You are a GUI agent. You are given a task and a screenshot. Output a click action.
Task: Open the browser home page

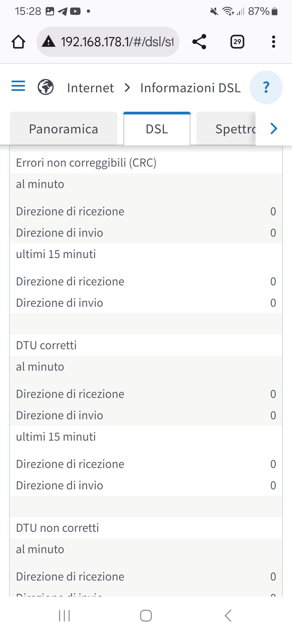(x=18, y=42)
